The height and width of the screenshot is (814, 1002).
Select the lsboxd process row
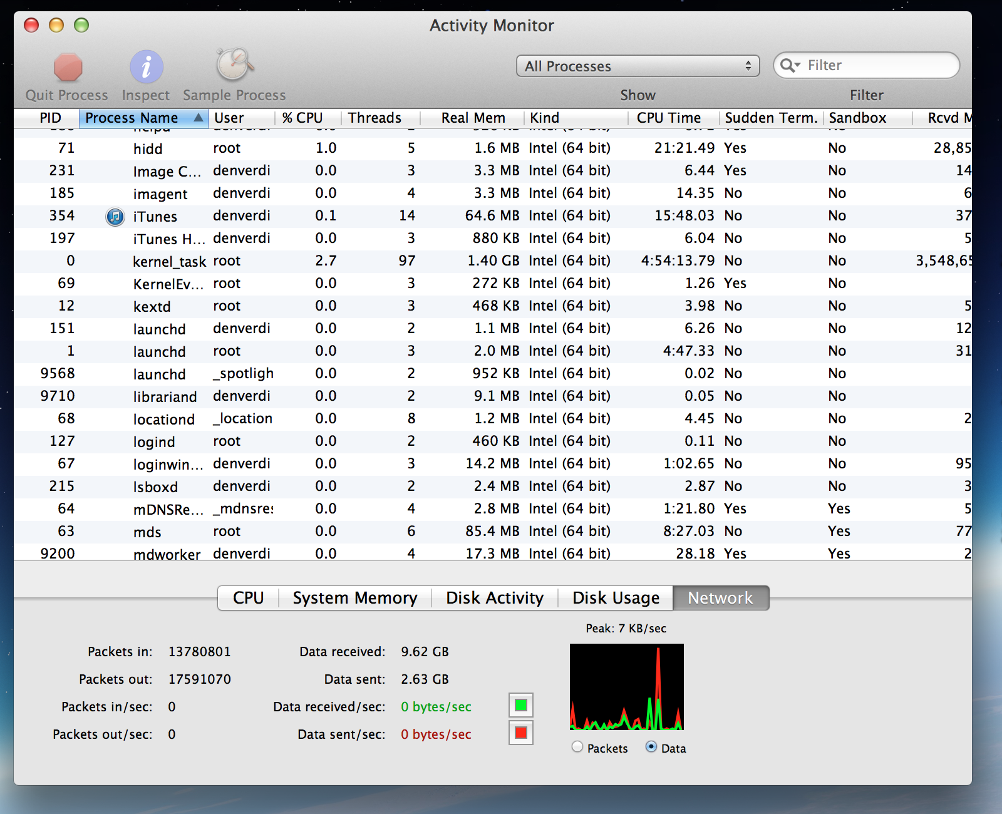pyautogui.click(x=493, y=487)
